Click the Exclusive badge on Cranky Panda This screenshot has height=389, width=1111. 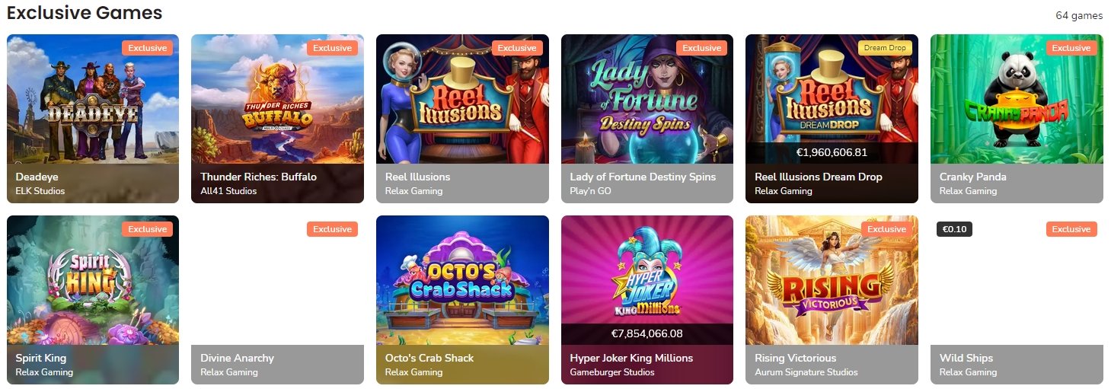coord(1071,48)
